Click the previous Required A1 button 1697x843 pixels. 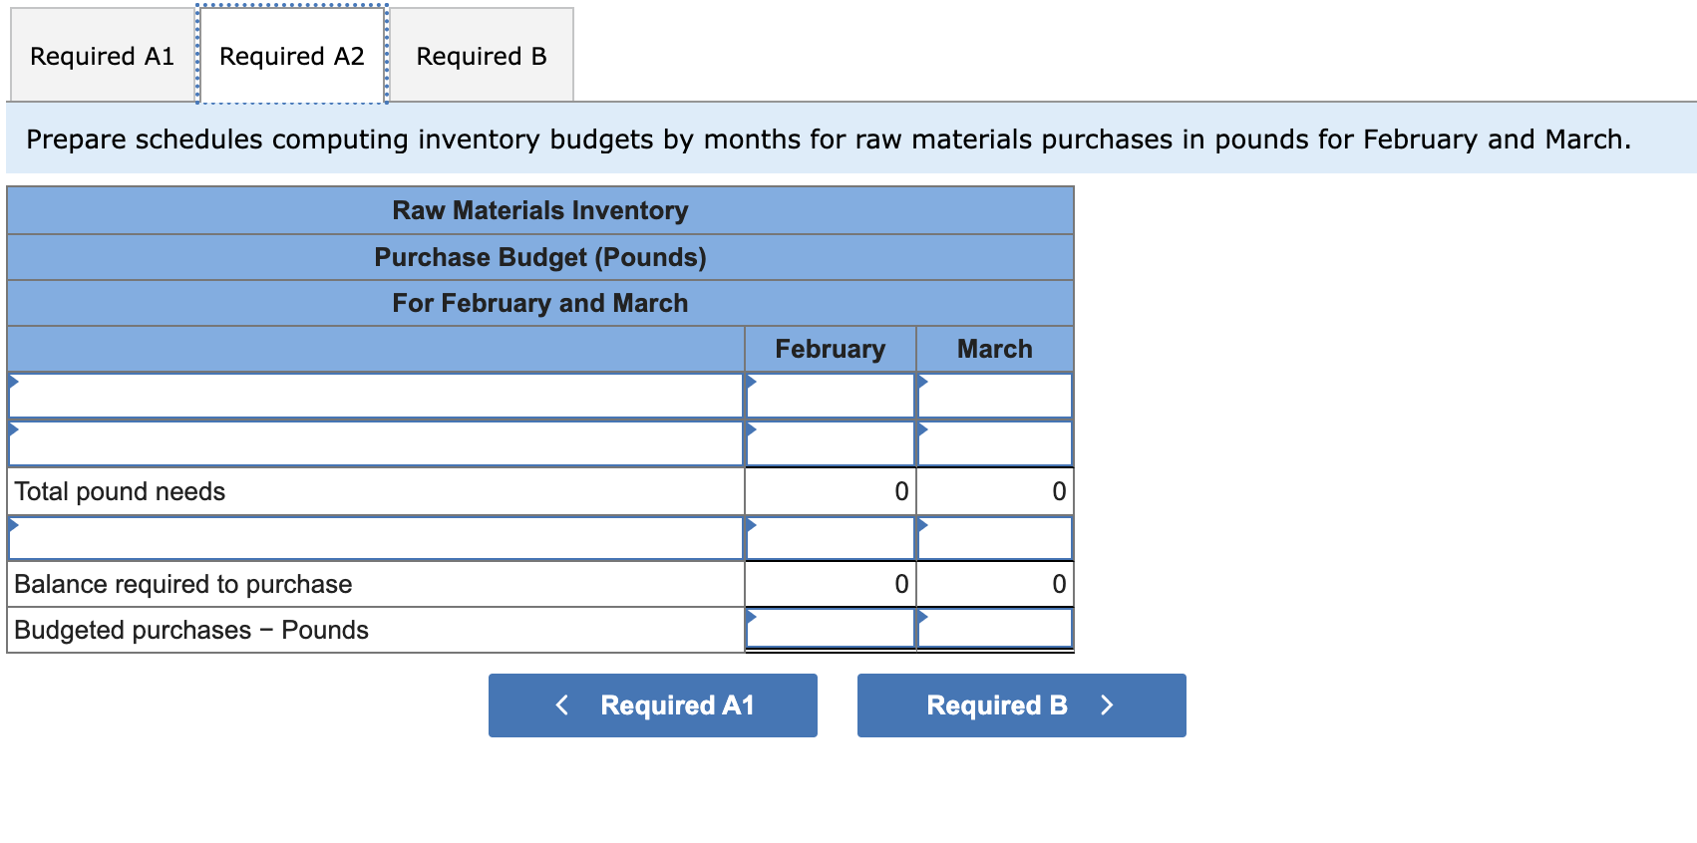[x=653, y=705]
